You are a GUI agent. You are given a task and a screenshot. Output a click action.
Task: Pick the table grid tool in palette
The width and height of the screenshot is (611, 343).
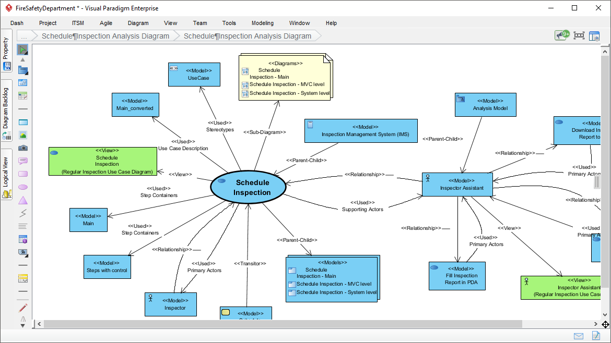[23, 96]
